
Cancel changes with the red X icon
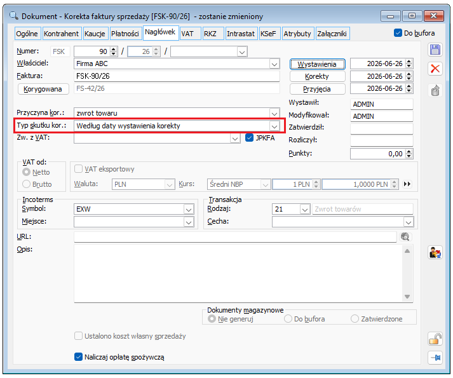[x=435, y=69]
